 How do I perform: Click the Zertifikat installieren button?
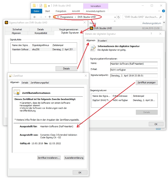[49, 158]
